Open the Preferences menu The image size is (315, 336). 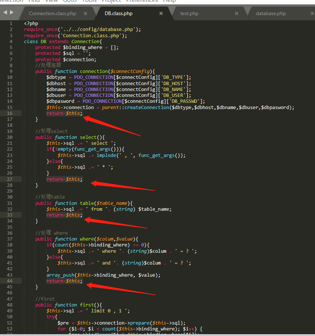click(x=142, y=1)
